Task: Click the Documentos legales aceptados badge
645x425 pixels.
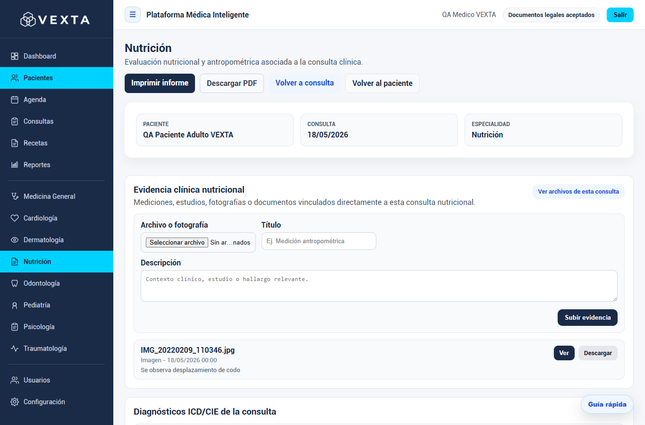Action: (552, 15)
